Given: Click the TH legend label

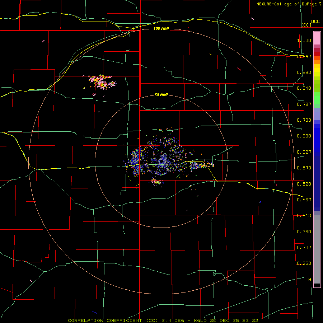Looking at the screenshot, I should tap(308, 279).
